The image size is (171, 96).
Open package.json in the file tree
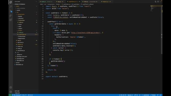(20, 59)
